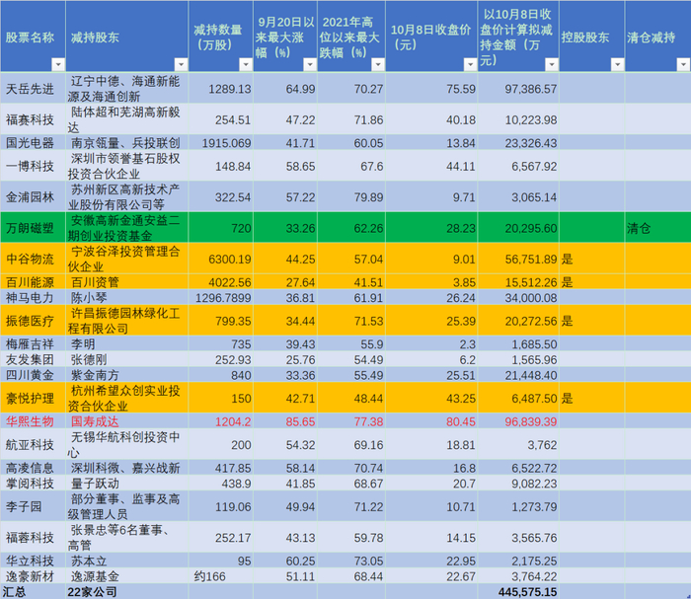Viewport: 691px width, 599px height.
Task: Select the 友发集团 stock name cell
Action: (x=33, y=359)
